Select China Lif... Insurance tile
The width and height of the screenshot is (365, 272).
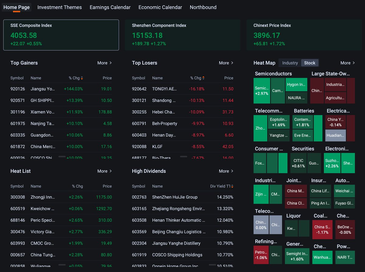pyautogui.click(x=320, y=191)
